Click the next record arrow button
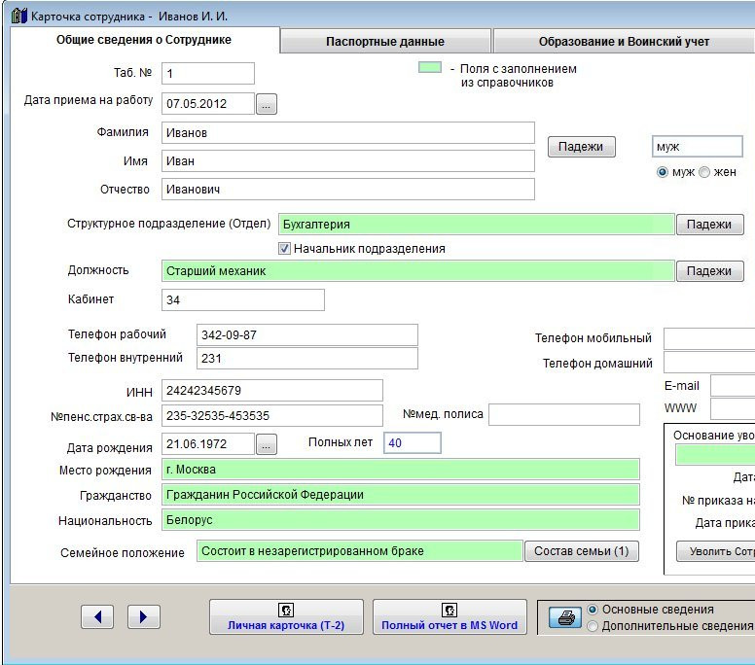 click(x=143, y=616)
